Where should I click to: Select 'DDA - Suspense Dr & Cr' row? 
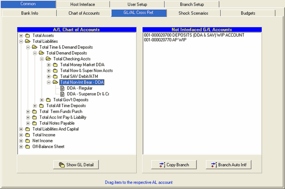pyautogui.click(x=88, y=94)
